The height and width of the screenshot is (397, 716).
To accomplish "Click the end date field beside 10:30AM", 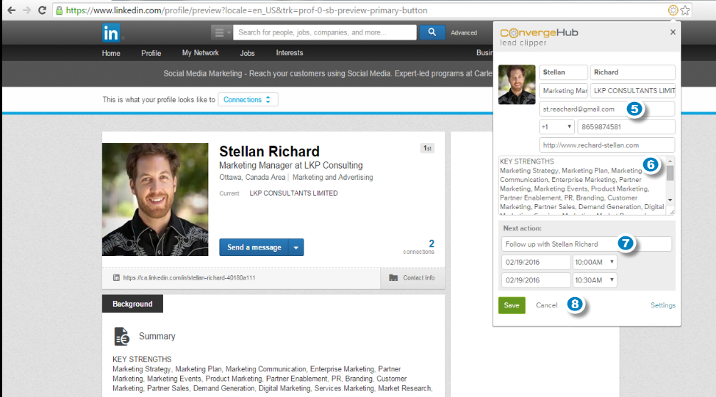I will [536, 280].
